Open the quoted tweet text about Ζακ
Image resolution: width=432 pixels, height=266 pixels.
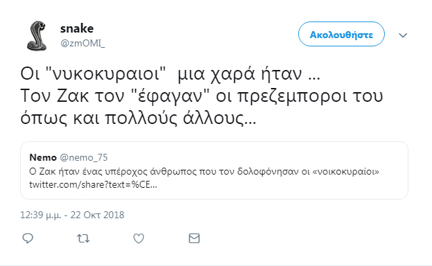(204, 172)
